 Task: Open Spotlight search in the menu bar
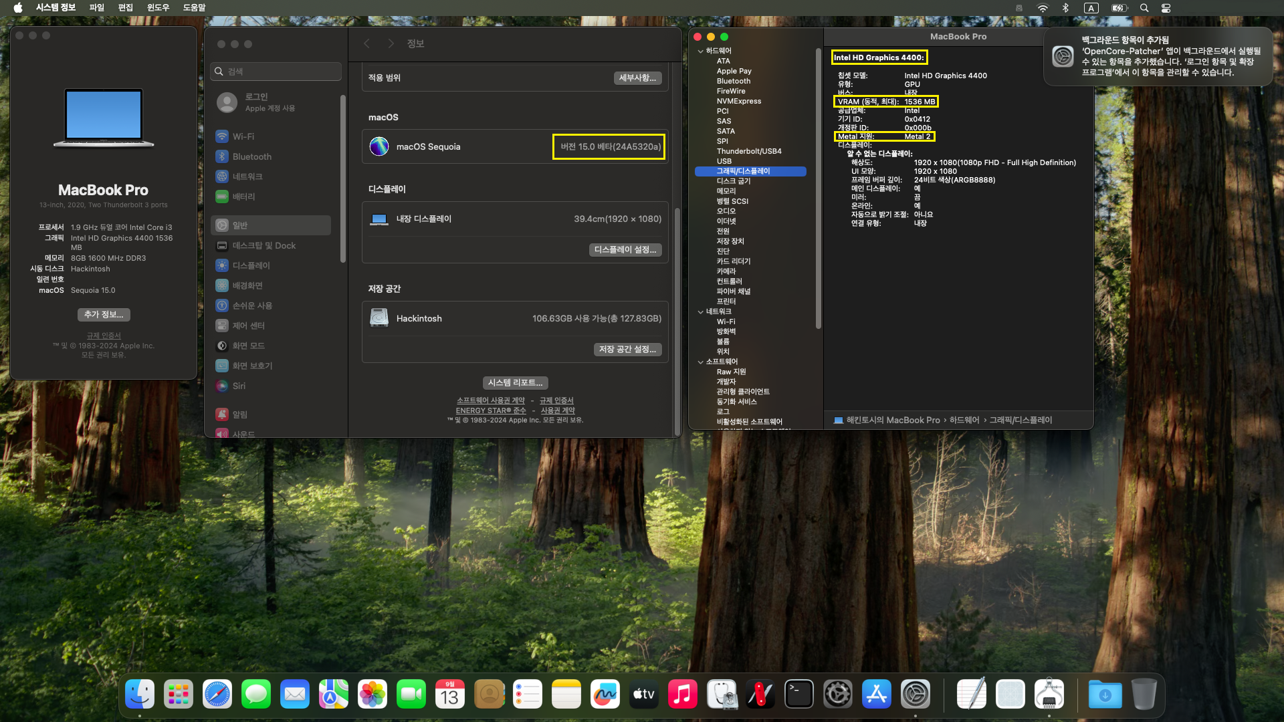[x=1144, y=8]
